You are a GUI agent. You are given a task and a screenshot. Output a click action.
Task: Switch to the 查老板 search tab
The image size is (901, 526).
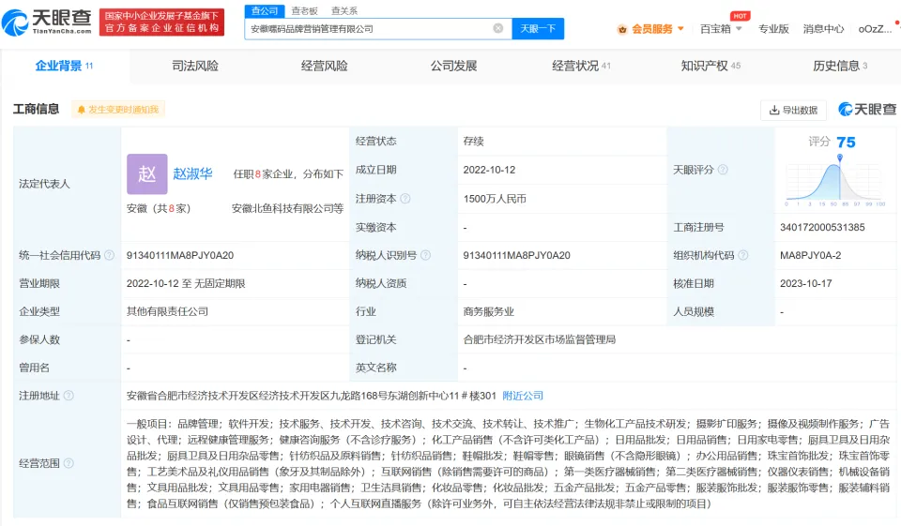pyautogui.click(x=304, y=11)
